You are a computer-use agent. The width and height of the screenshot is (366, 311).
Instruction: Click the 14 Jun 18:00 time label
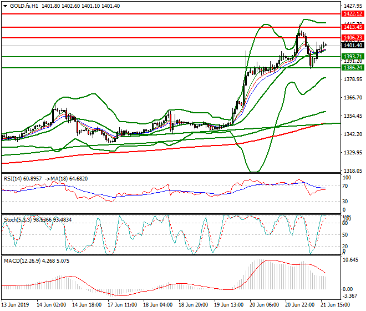(87, 305)
